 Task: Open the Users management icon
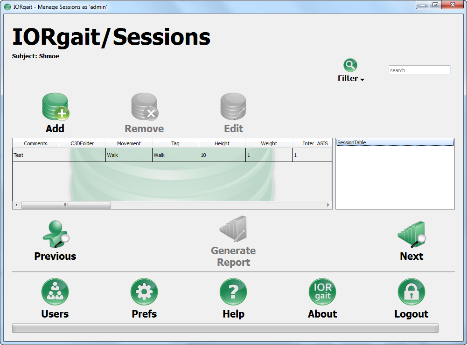pyautogui.click(x=55, y=292)
